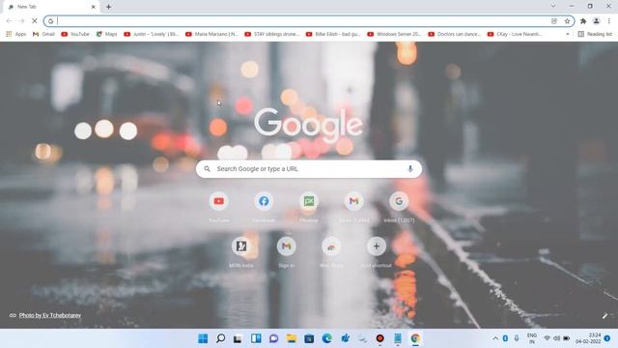This screenshot has width=618, height=348.
Task: Open the Justin - 'Lovely' bookmark
Action: pyautogui.click(x=152, y=35)
